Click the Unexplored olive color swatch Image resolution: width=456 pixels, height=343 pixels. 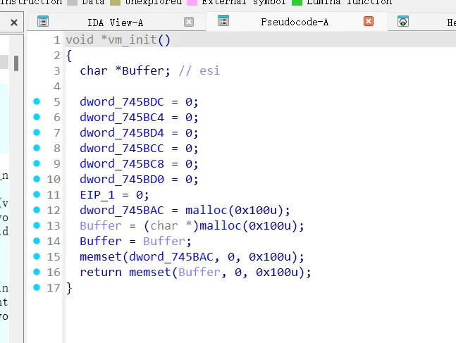click(115, 2)
